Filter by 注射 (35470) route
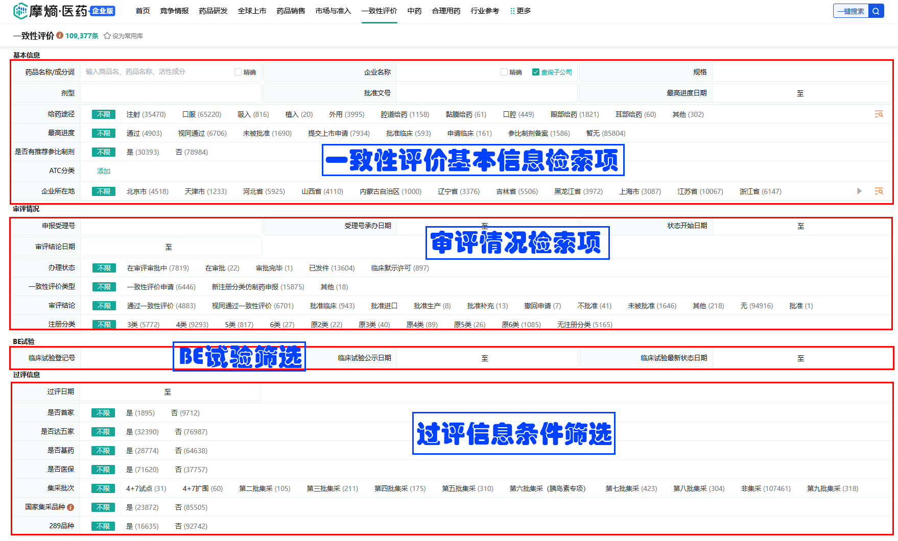898x541 pixels. coord(146,114)
